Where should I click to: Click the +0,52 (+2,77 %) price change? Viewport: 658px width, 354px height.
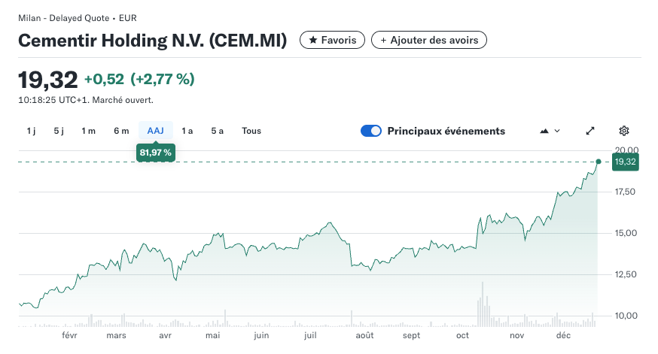click(x=139, y=79)
